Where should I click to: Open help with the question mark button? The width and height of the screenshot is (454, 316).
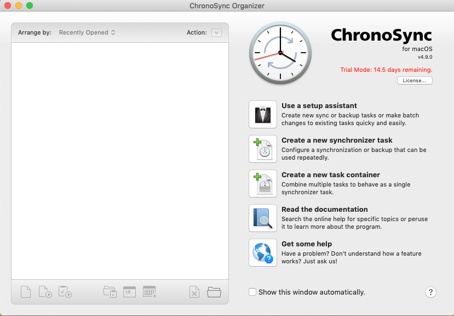tap(430, 292)
